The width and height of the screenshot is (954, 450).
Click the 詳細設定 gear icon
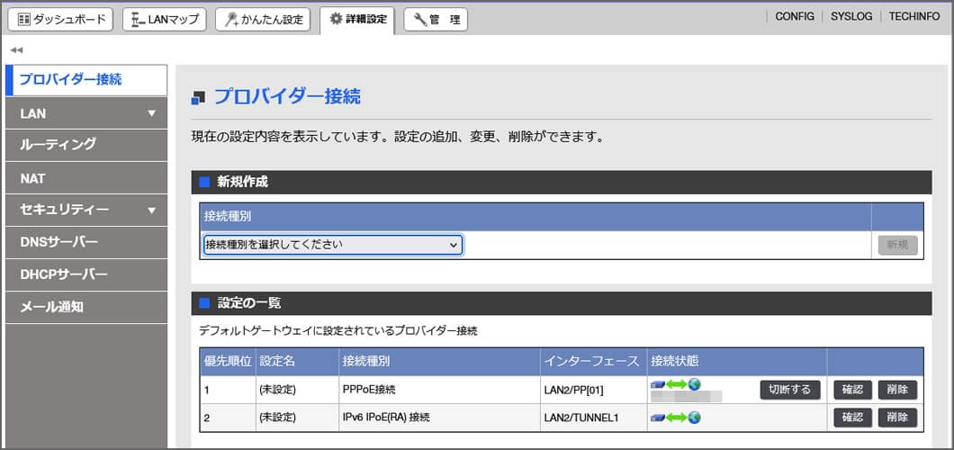point(336,19)
